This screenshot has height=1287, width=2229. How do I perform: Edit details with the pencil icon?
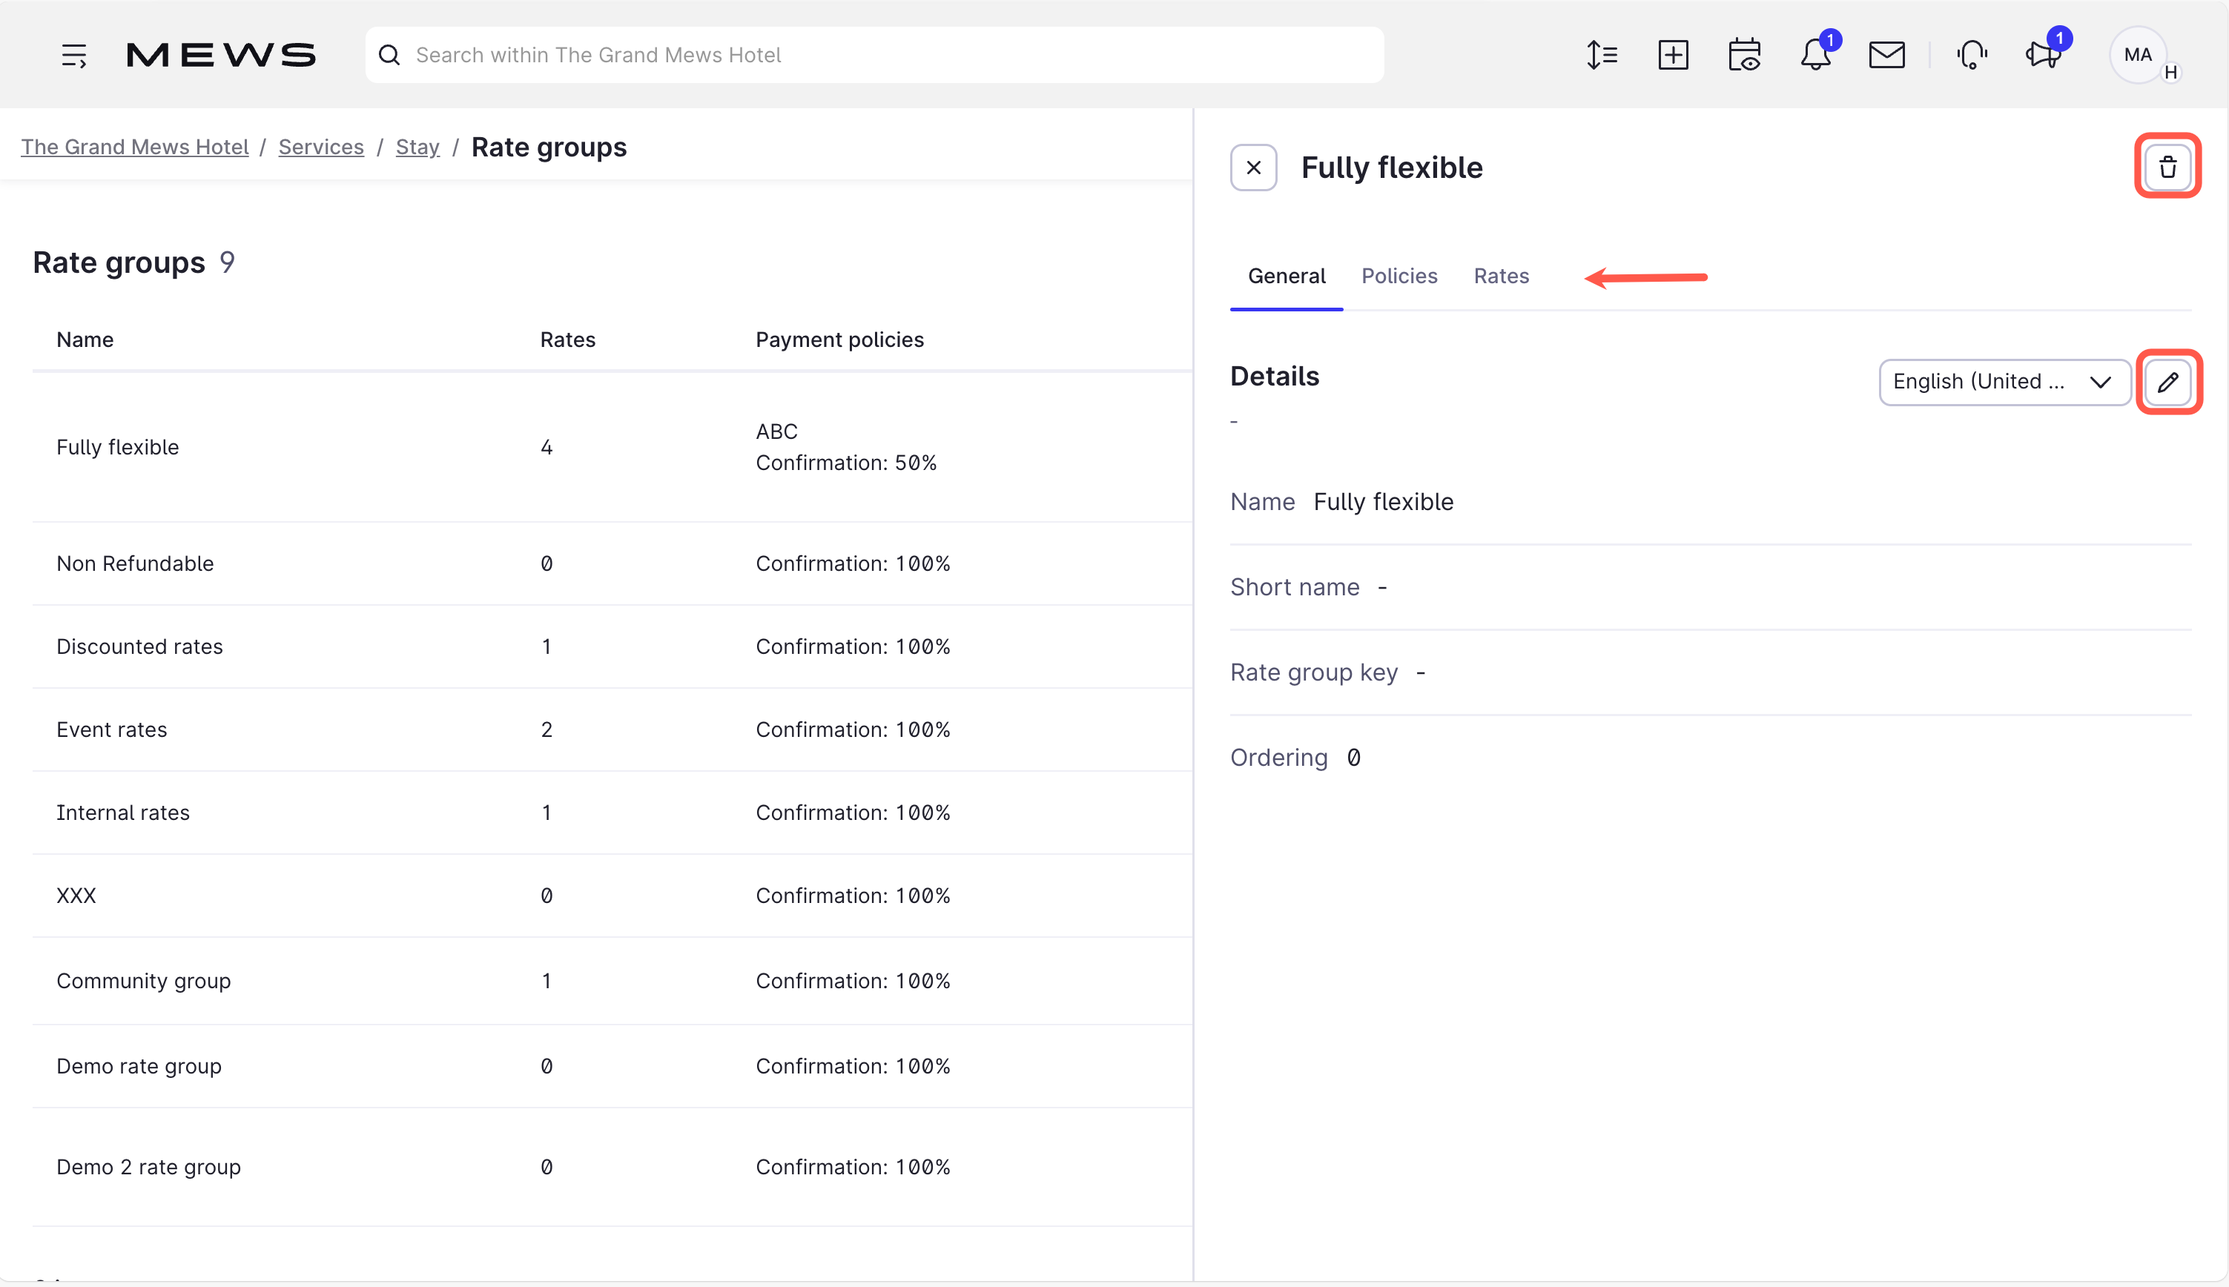[x=2168, y=381]
